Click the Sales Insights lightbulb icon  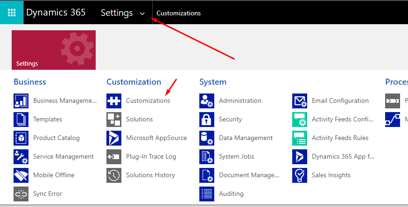point(300,175)
